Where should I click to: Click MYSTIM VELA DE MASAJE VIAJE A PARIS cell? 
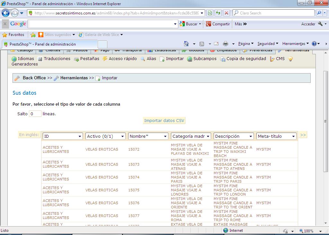(x=187, y=177)
